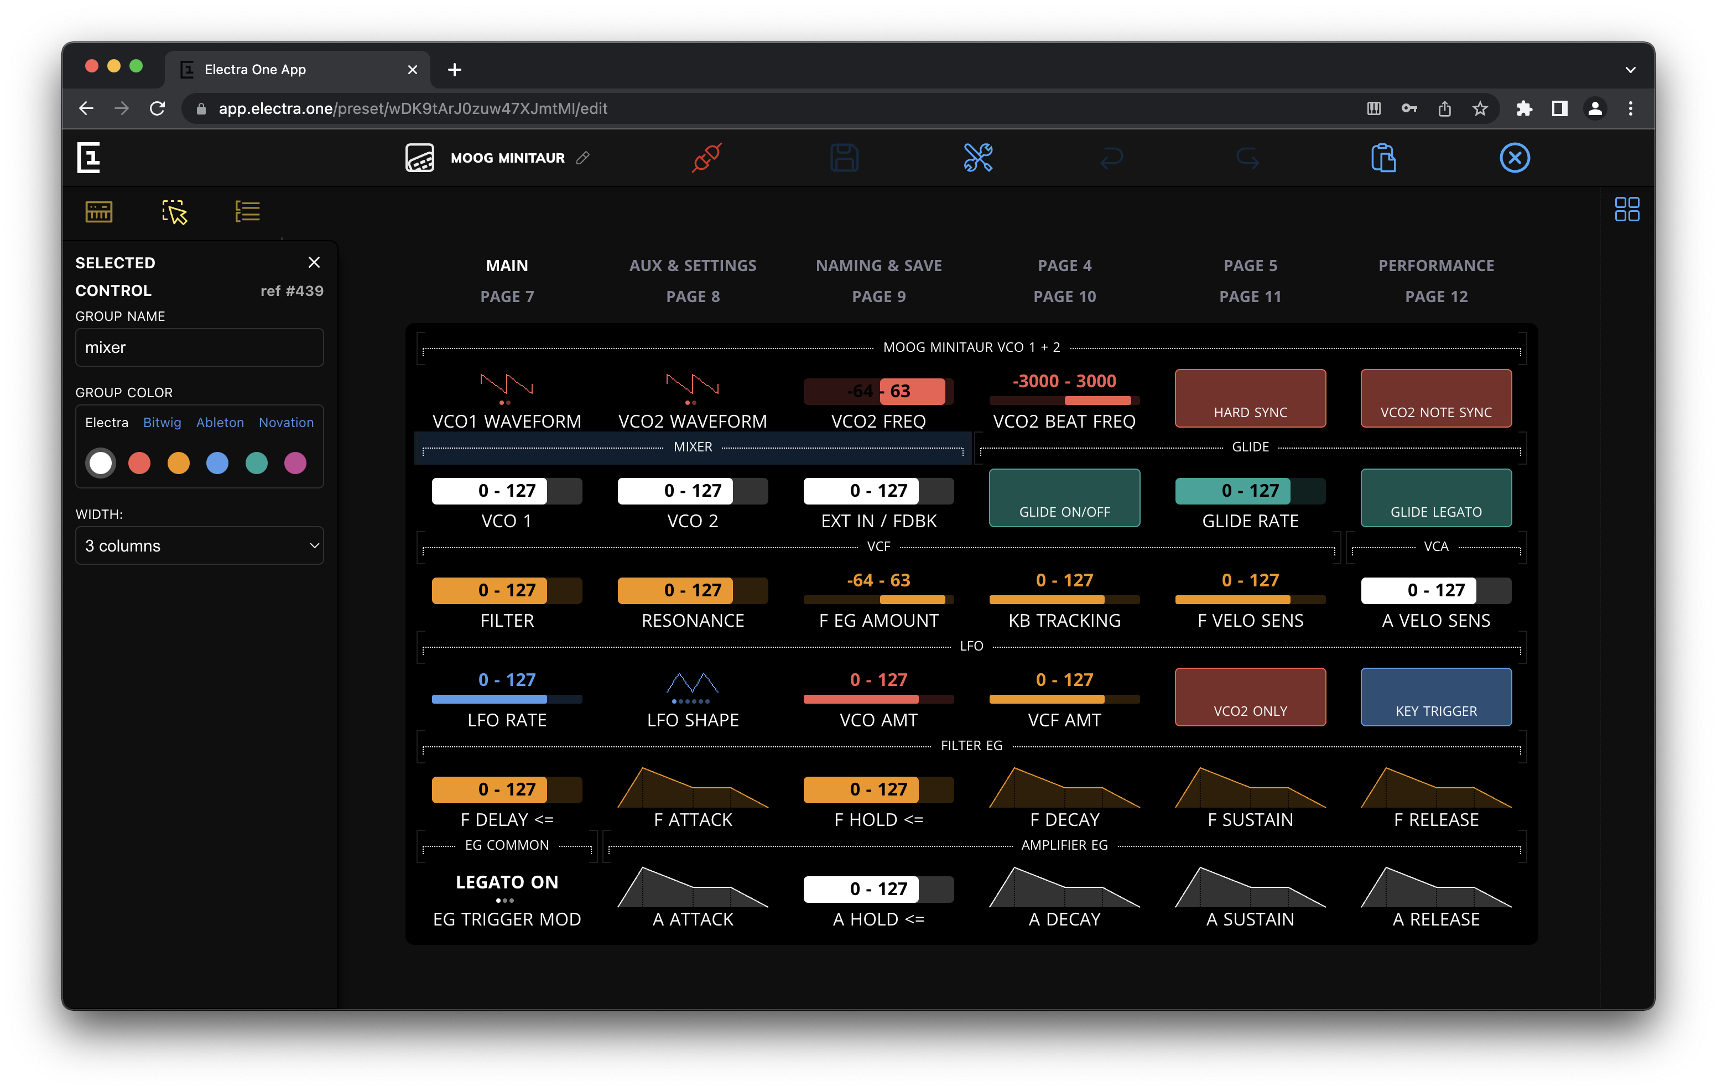Select the Bitwig color palette link
This screenshot has height=1092, width=1717.
(162, 422)
